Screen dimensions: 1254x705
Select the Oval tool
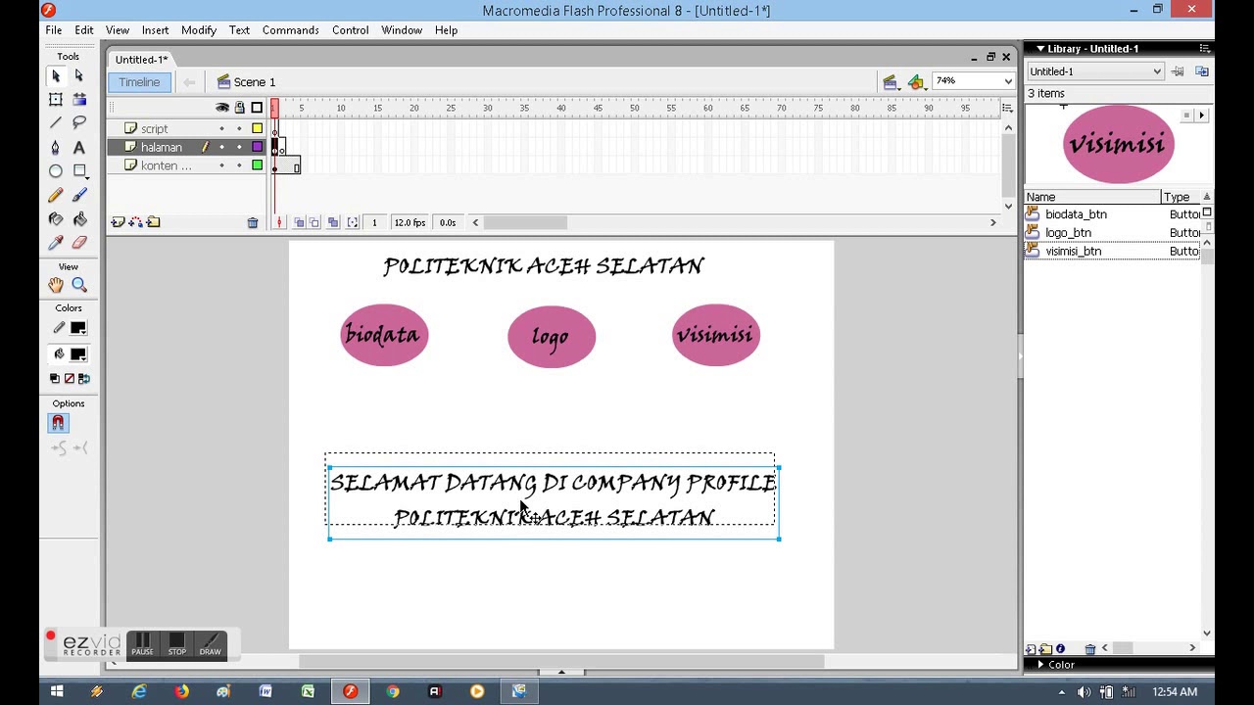56,171
